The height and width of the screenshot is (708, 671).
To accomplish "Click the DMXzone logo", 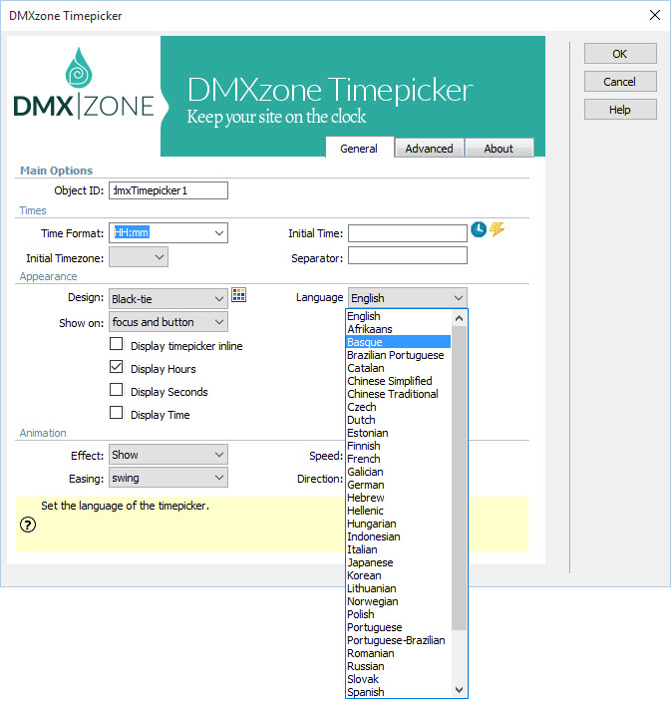I will click(x=84, y=84).
